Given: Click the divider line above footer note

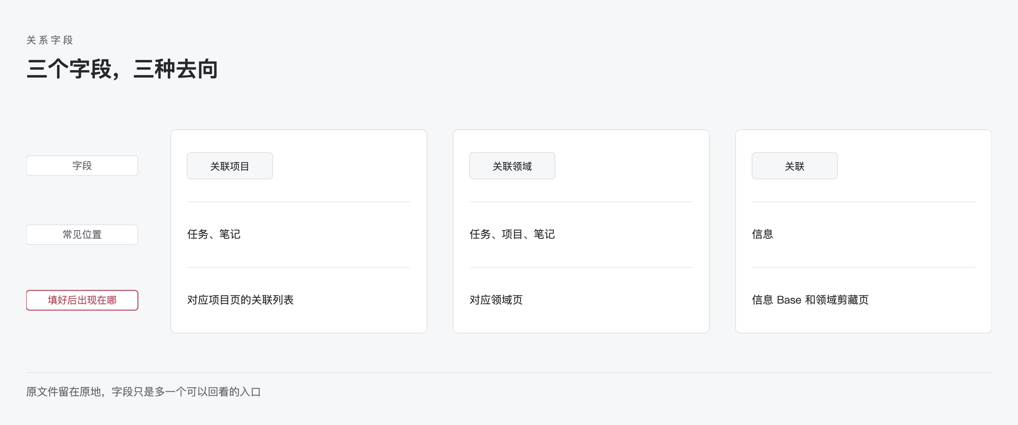Looking at the screenshot, I should pos(509,372).
